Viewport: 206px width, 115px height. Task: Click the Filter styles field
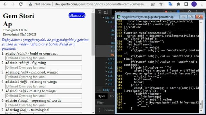click(106, 103)
